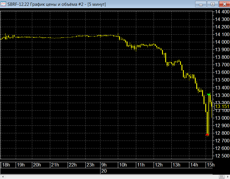230x179 pixels.
Task: Click the 14 000 price axis label
Action: [x=222, y=42]
